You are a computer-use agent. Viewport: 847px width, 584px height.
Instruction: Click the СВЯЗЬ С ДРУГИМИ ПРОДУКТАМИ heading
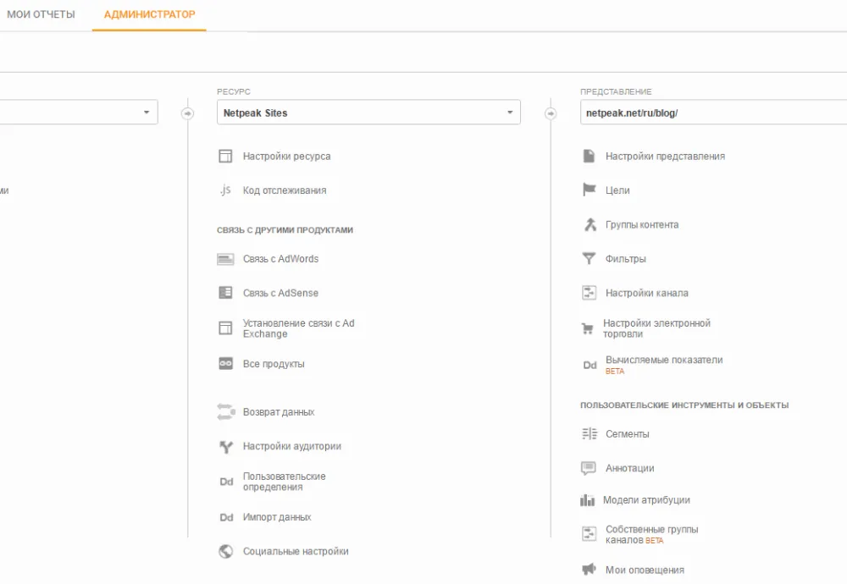coord(285,229)
